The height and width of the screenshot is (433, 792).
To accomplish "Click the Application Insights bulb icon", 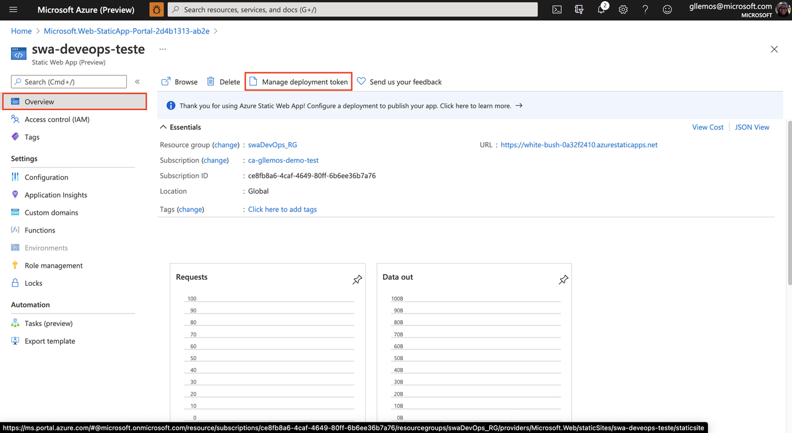I will click(x=15, y=195).
